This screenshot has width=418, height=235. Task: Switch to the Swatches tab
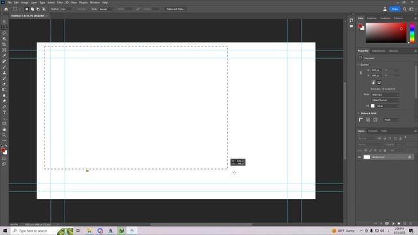pos(372,18)
